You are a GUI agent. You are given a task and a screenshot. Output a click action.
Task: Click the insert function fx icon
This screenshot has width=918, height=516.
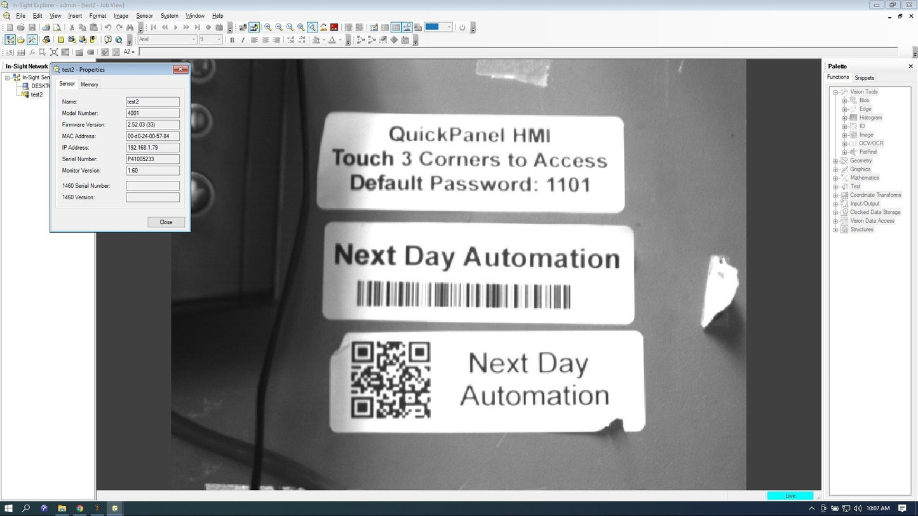(32, 52)
